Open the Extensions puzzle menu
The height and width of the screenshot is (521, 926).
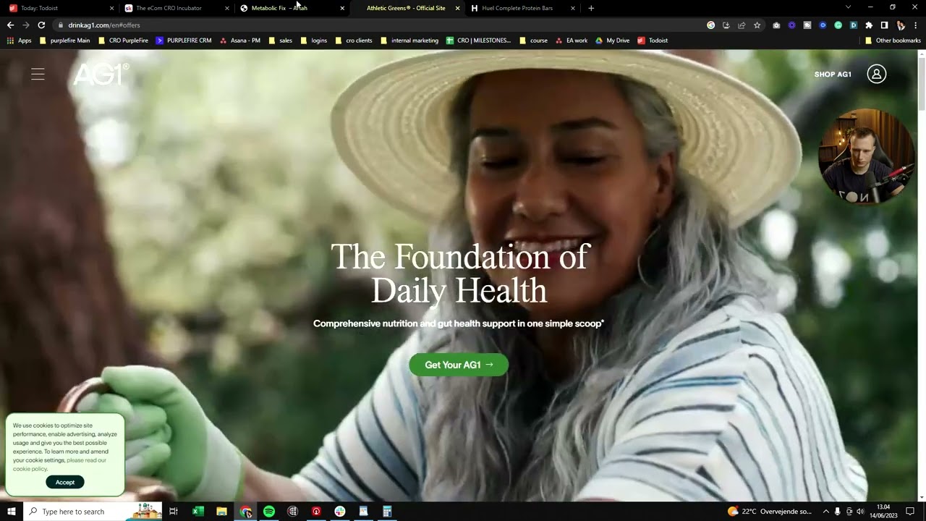[x=869, y=25]
